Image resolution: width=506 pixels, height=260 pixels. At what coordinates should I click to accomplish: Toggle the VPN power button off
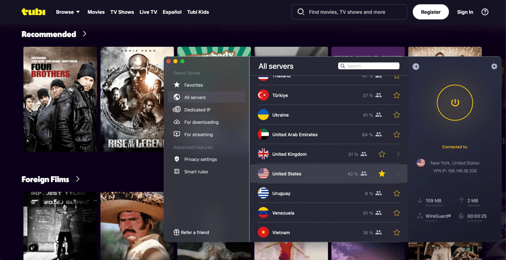coord(455,103)
